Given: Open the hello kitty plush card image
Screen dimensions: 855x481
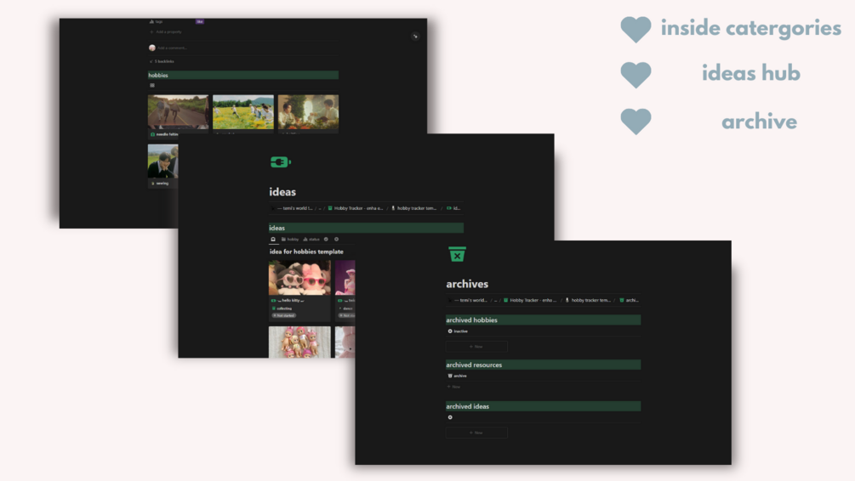Looking at the screenshot, I should 299,278.
